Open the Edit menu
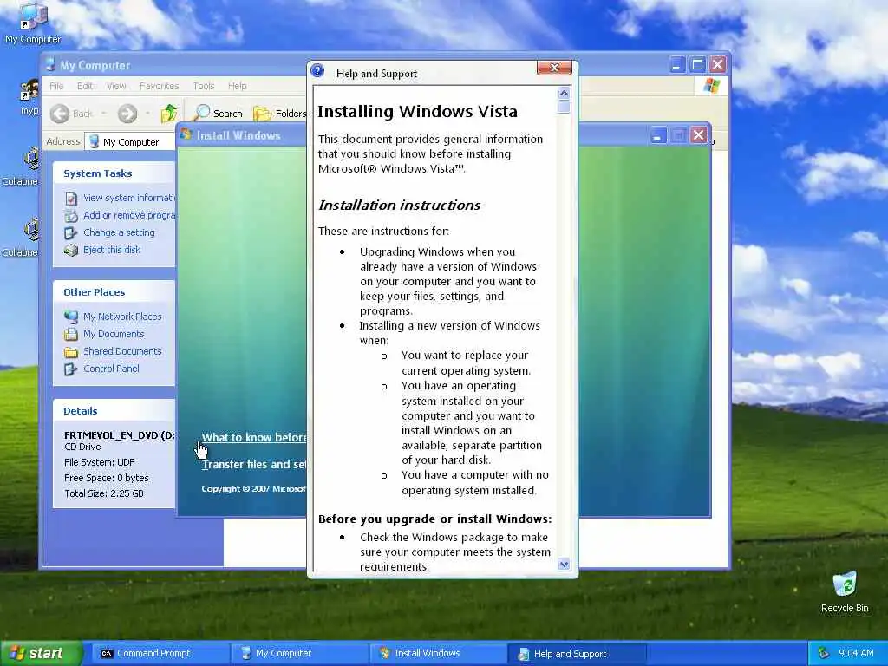 [85, 86]
